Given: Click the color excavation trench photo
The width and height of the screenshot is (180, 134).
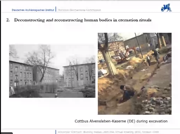Looking at the screenshot, I should (x=135, y=74).
